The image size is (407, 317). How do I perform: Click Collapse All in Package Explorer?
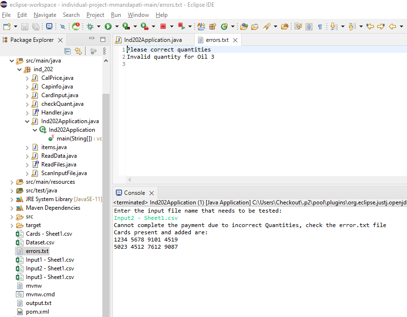(x=67, y=51)
